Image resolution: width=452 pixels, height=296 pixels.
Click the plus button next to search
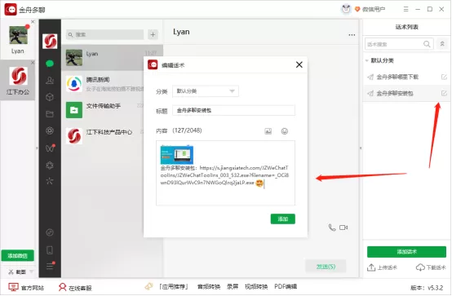(x=153, y=34)
